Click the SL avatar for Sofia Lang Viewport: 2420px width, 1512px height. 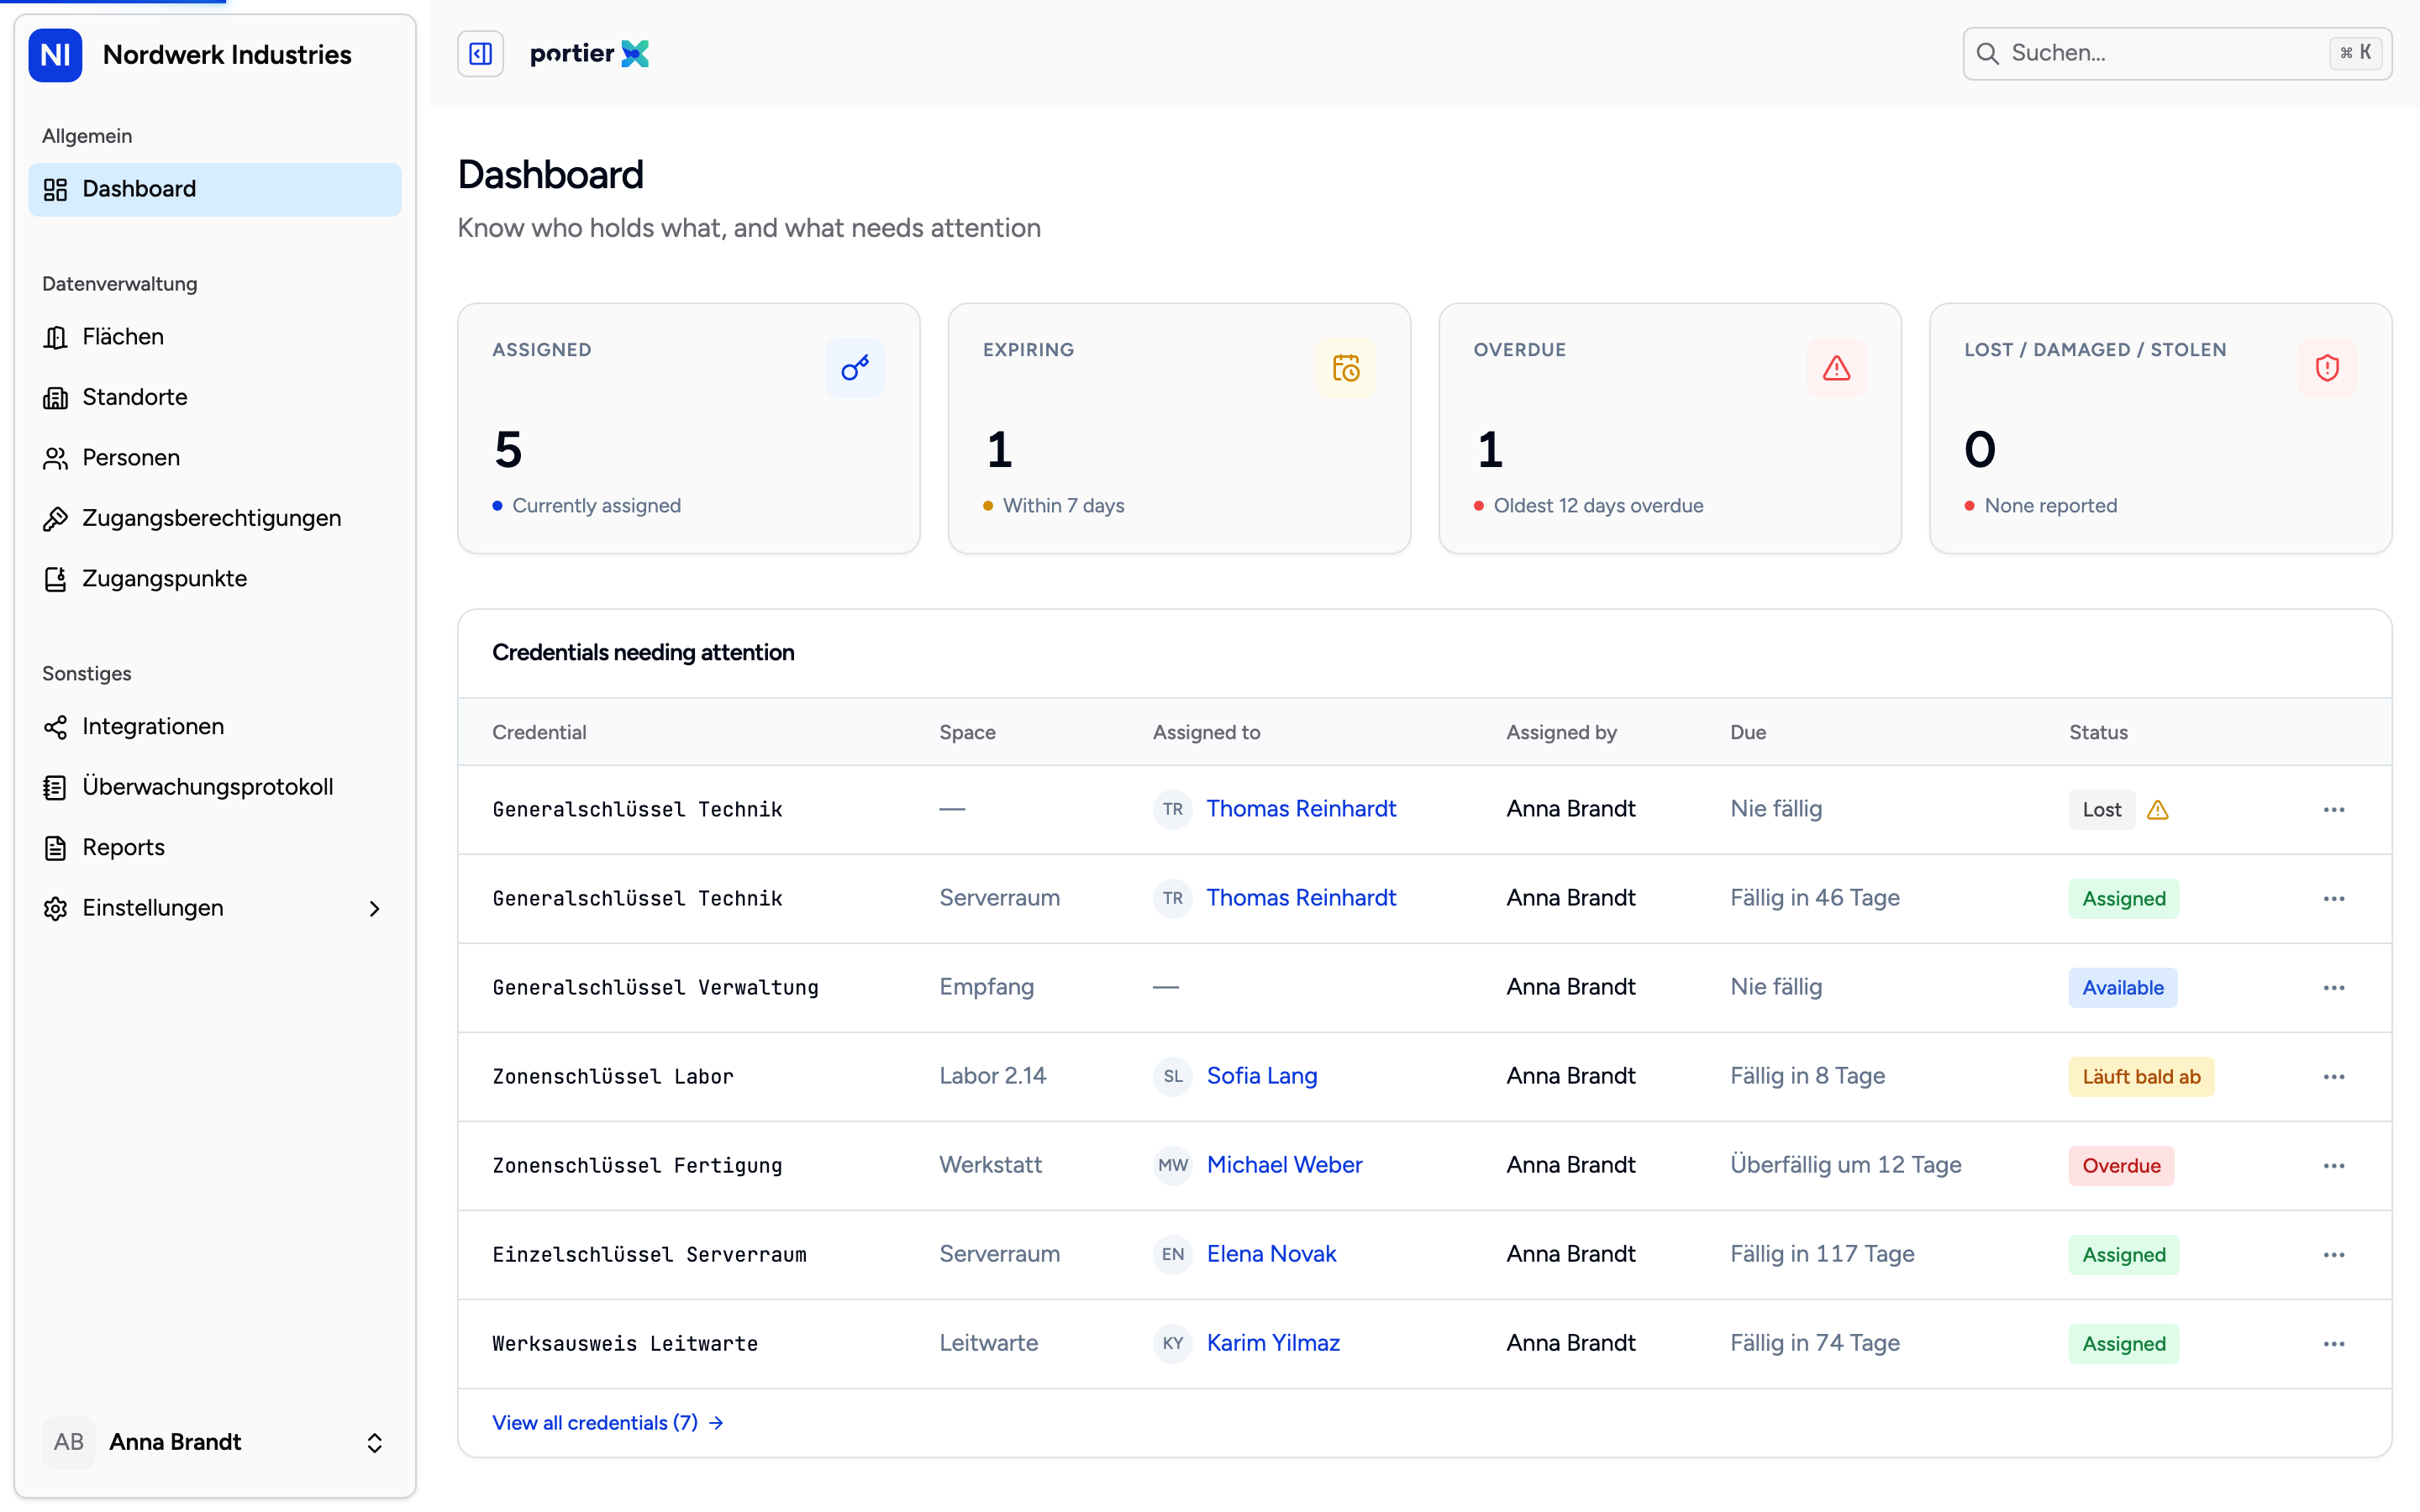1173,1077
